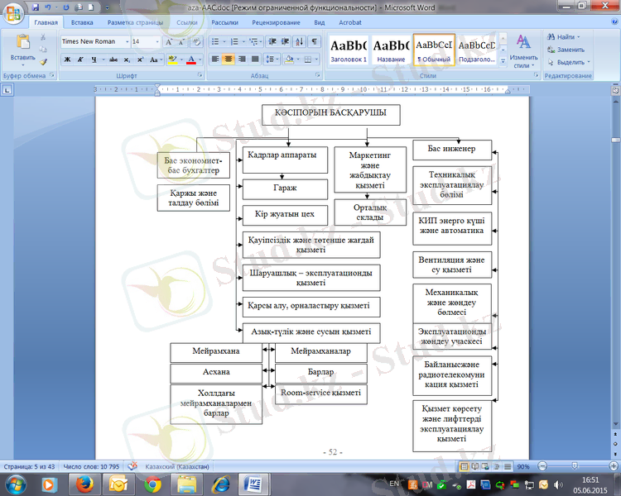Click the Paste (Вставить) clipboard icon

click(x=22, y=41)
